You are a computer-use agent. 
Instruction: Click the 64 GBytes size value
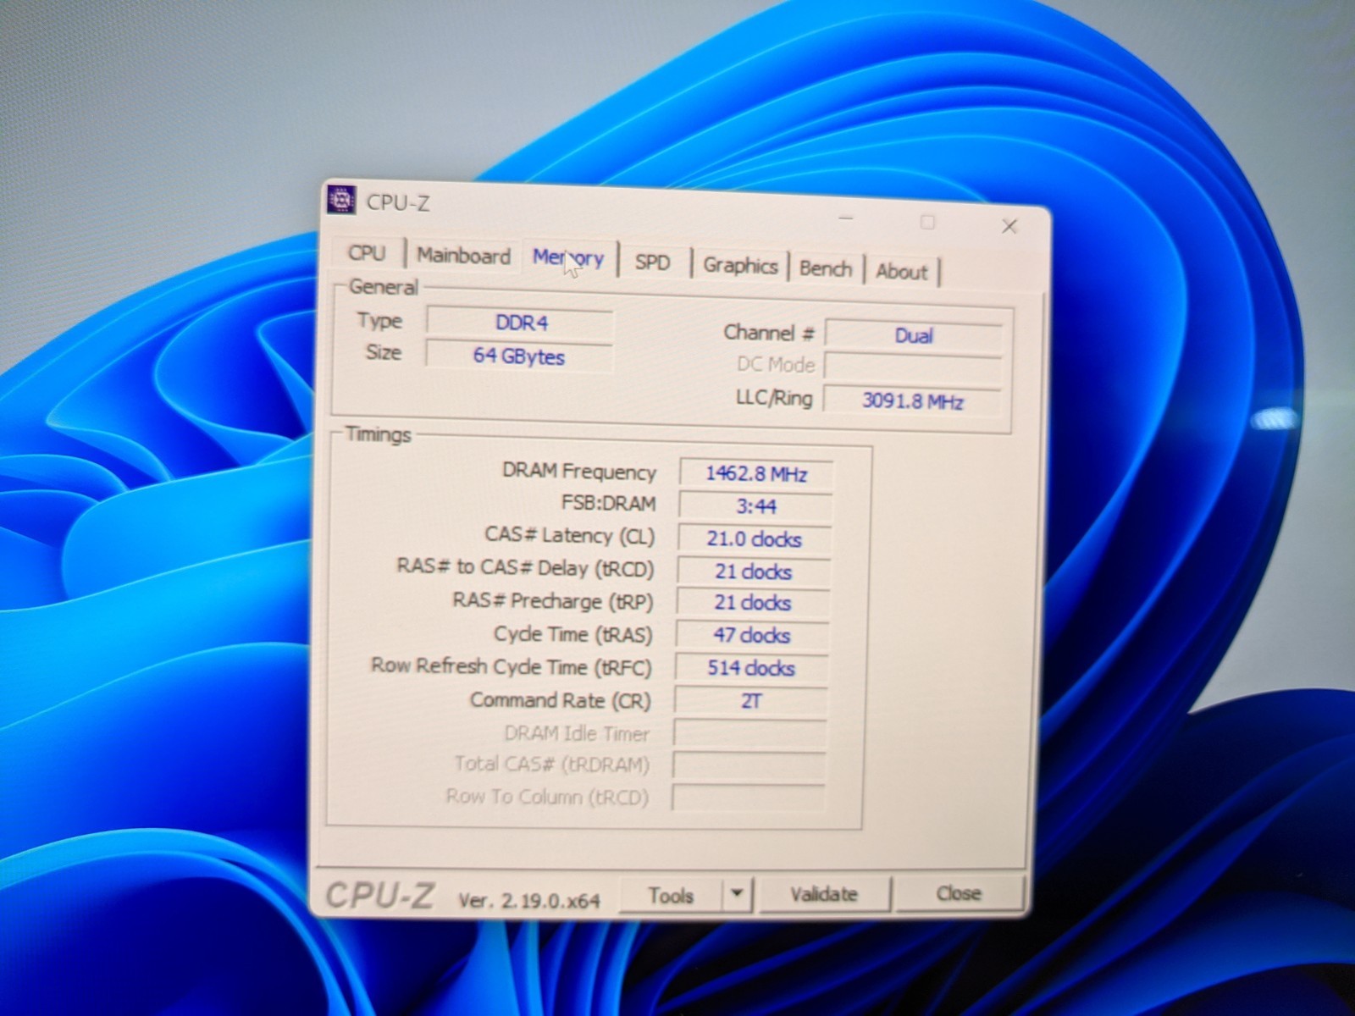518,356
